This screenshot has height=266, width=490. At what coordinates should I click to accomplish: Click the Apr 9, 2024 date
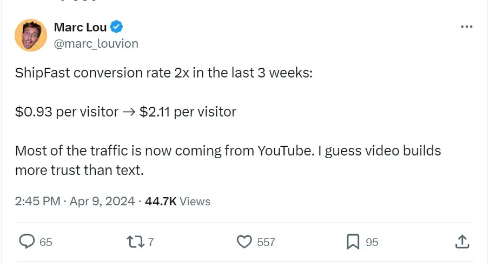coord(102,202)
